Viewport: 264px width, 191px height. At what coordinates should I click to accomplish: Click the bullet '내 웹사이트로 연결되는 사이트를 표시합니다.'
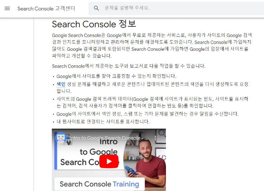point(103,121)
